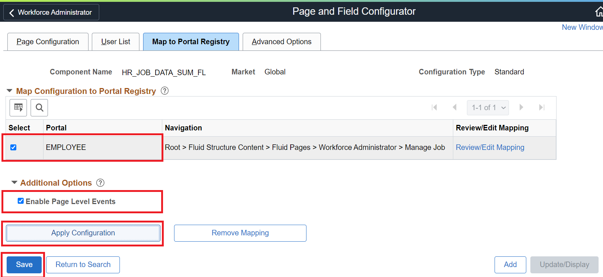Click the Apply Configuration button
Viewport: 603px width, 277px height.
[83, 233]
